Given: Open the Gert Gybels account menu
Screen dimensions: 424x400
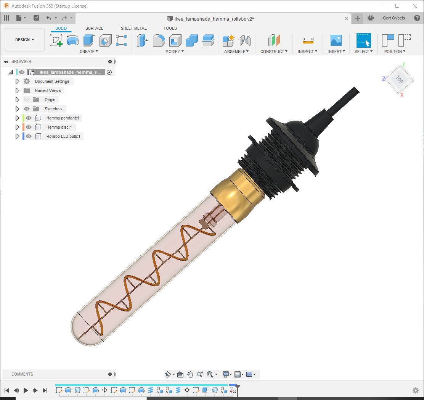Looking at the screenshot, I should 393,18.
